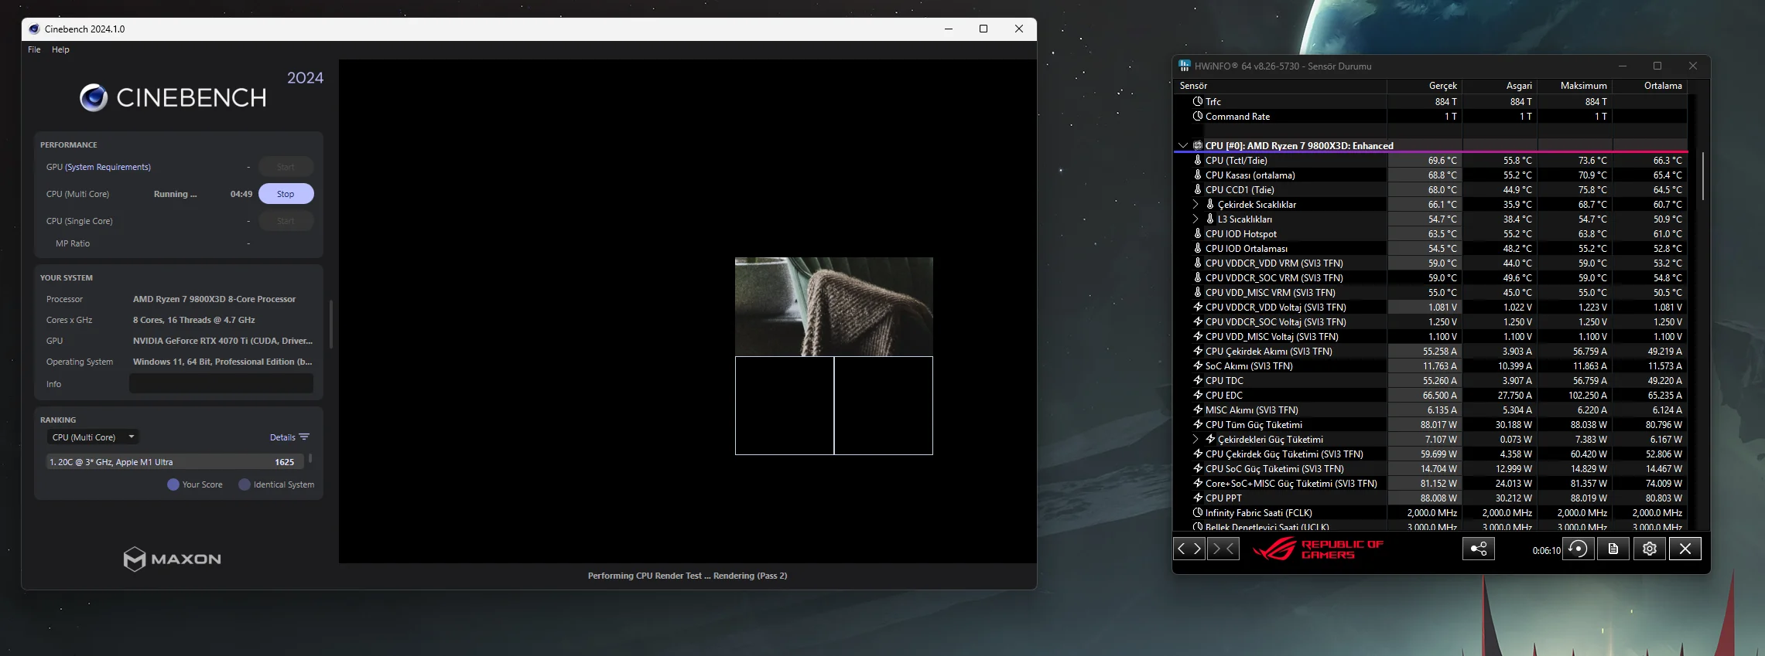Stop the running CPU Multi Core test
Screen dimensions: 1765x656
[x=286, y=194]
